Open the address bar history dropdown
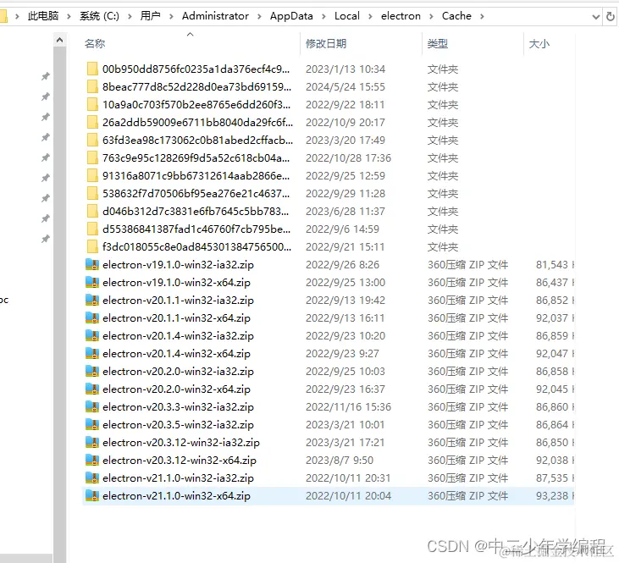 click(595, 17)
